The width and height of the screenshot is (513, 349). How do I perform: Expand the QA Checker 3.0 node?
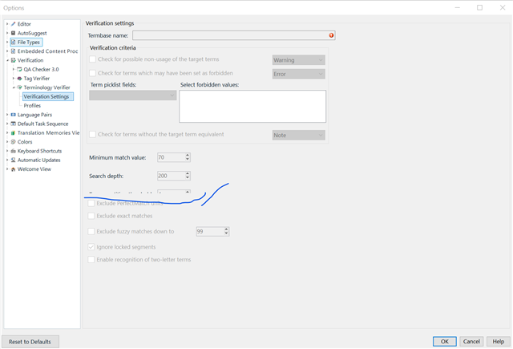point(14,70)
